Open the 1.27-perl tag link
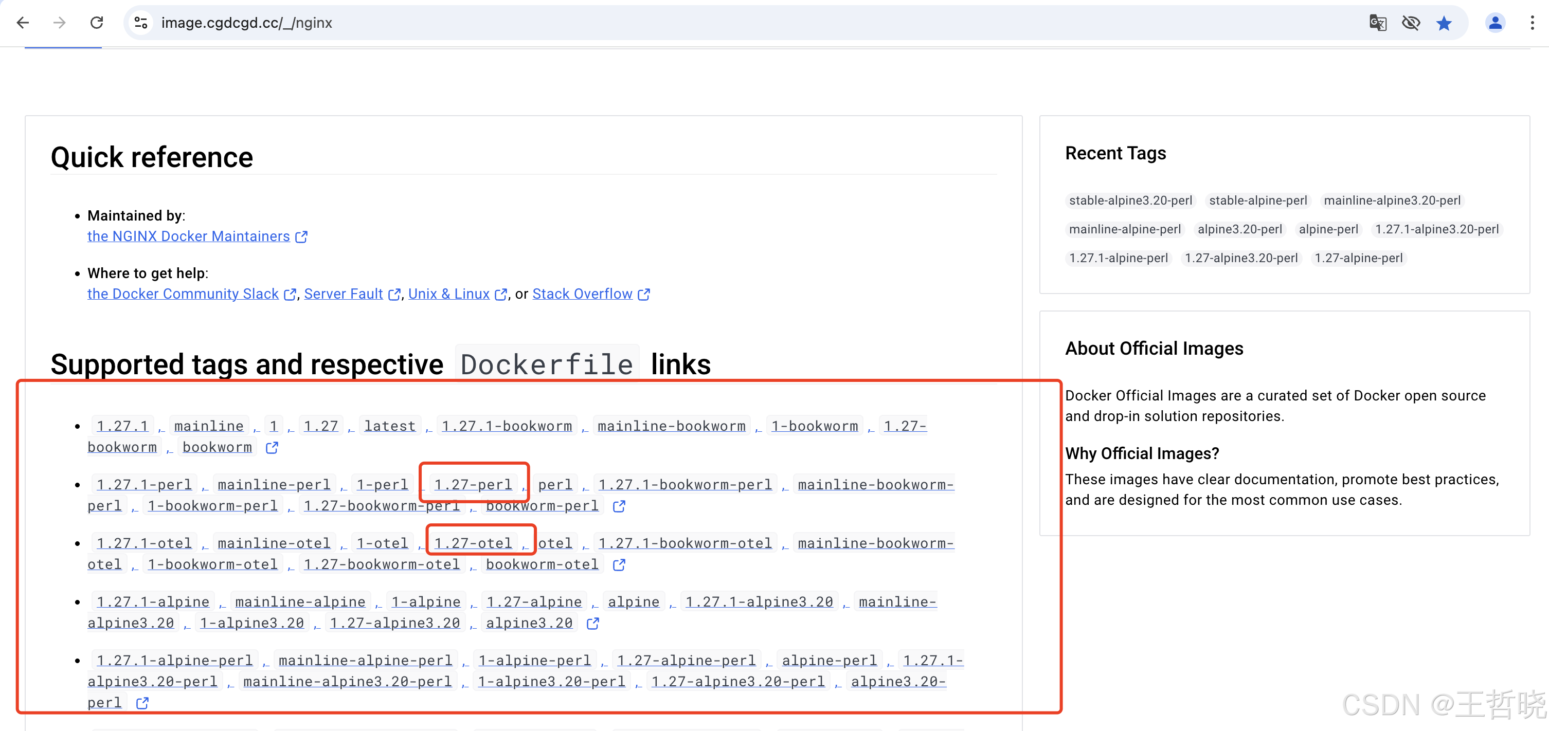Image resolution: width=1549 pixels, height=731 pixels. tap(473, 485)
